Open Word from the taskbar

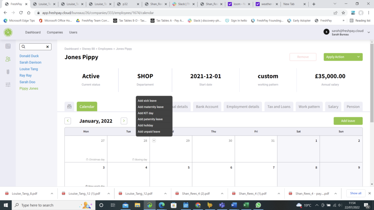coord(234,205)
